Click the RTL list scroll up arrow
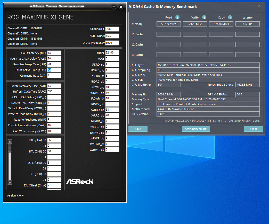Screen dimensions: 269x224 10,141
